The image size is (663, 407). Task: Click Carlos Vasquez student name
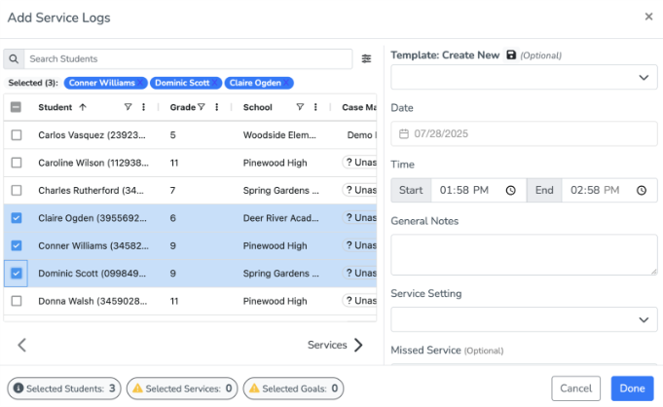[x=92, y=135]
